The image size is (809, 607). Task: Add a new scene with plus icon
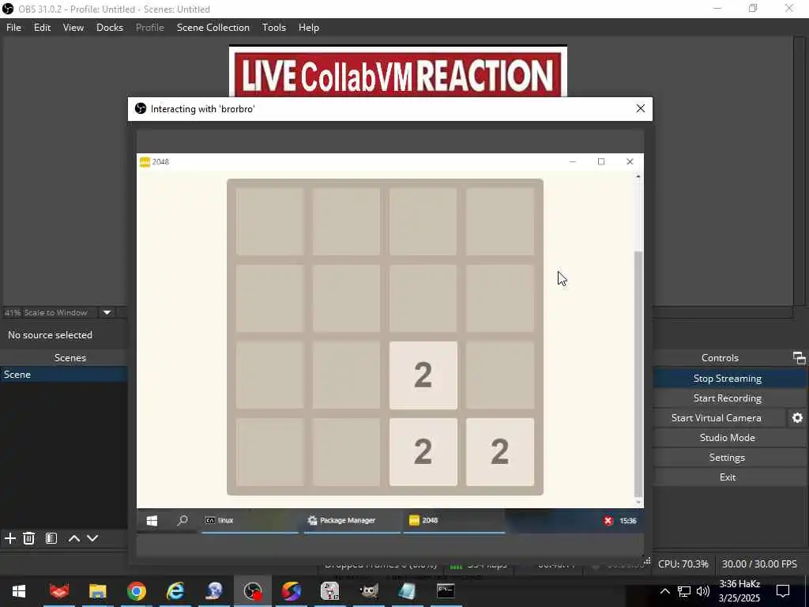pyautogui.click(x=9, y=538)
